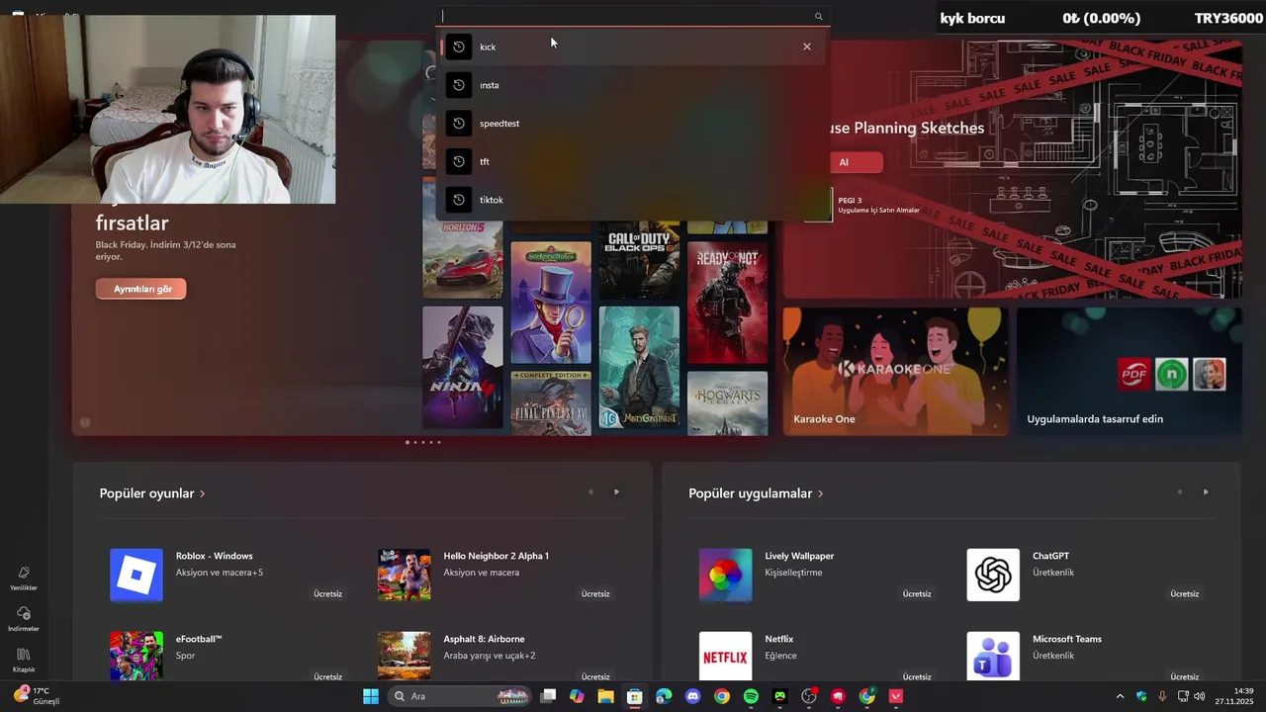Expand Popüler uygulamalar section header
This screenshot has width=1266, height=712.
coord(756,493)
